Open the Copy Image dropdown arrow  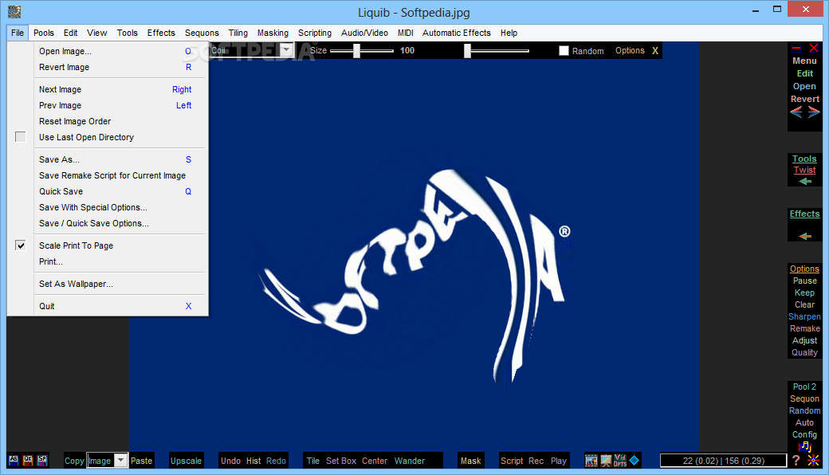click(x=121, y=460)
